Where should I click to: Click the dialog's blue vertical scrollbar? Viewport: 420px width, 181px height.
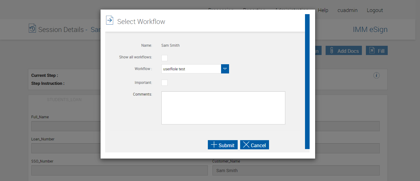pyautogui.click(x=307, y=81)
